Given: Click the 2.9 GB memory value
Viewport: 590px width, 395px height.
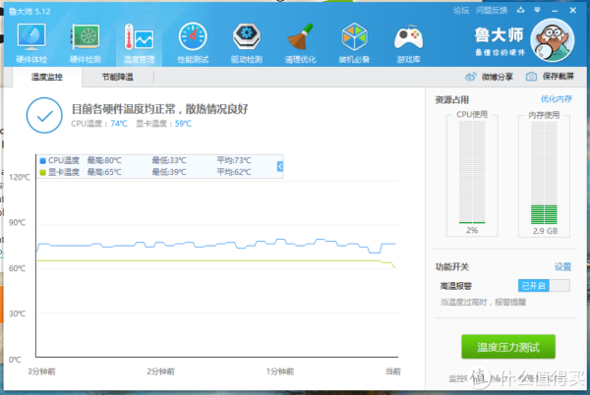Looking at the screenshot, I should 545,231.
